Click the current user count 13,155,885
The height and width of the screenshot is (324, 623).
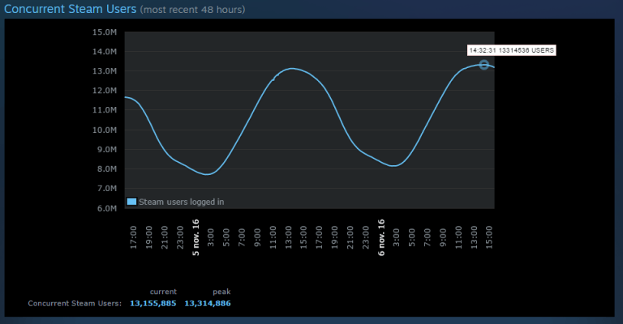153,304
